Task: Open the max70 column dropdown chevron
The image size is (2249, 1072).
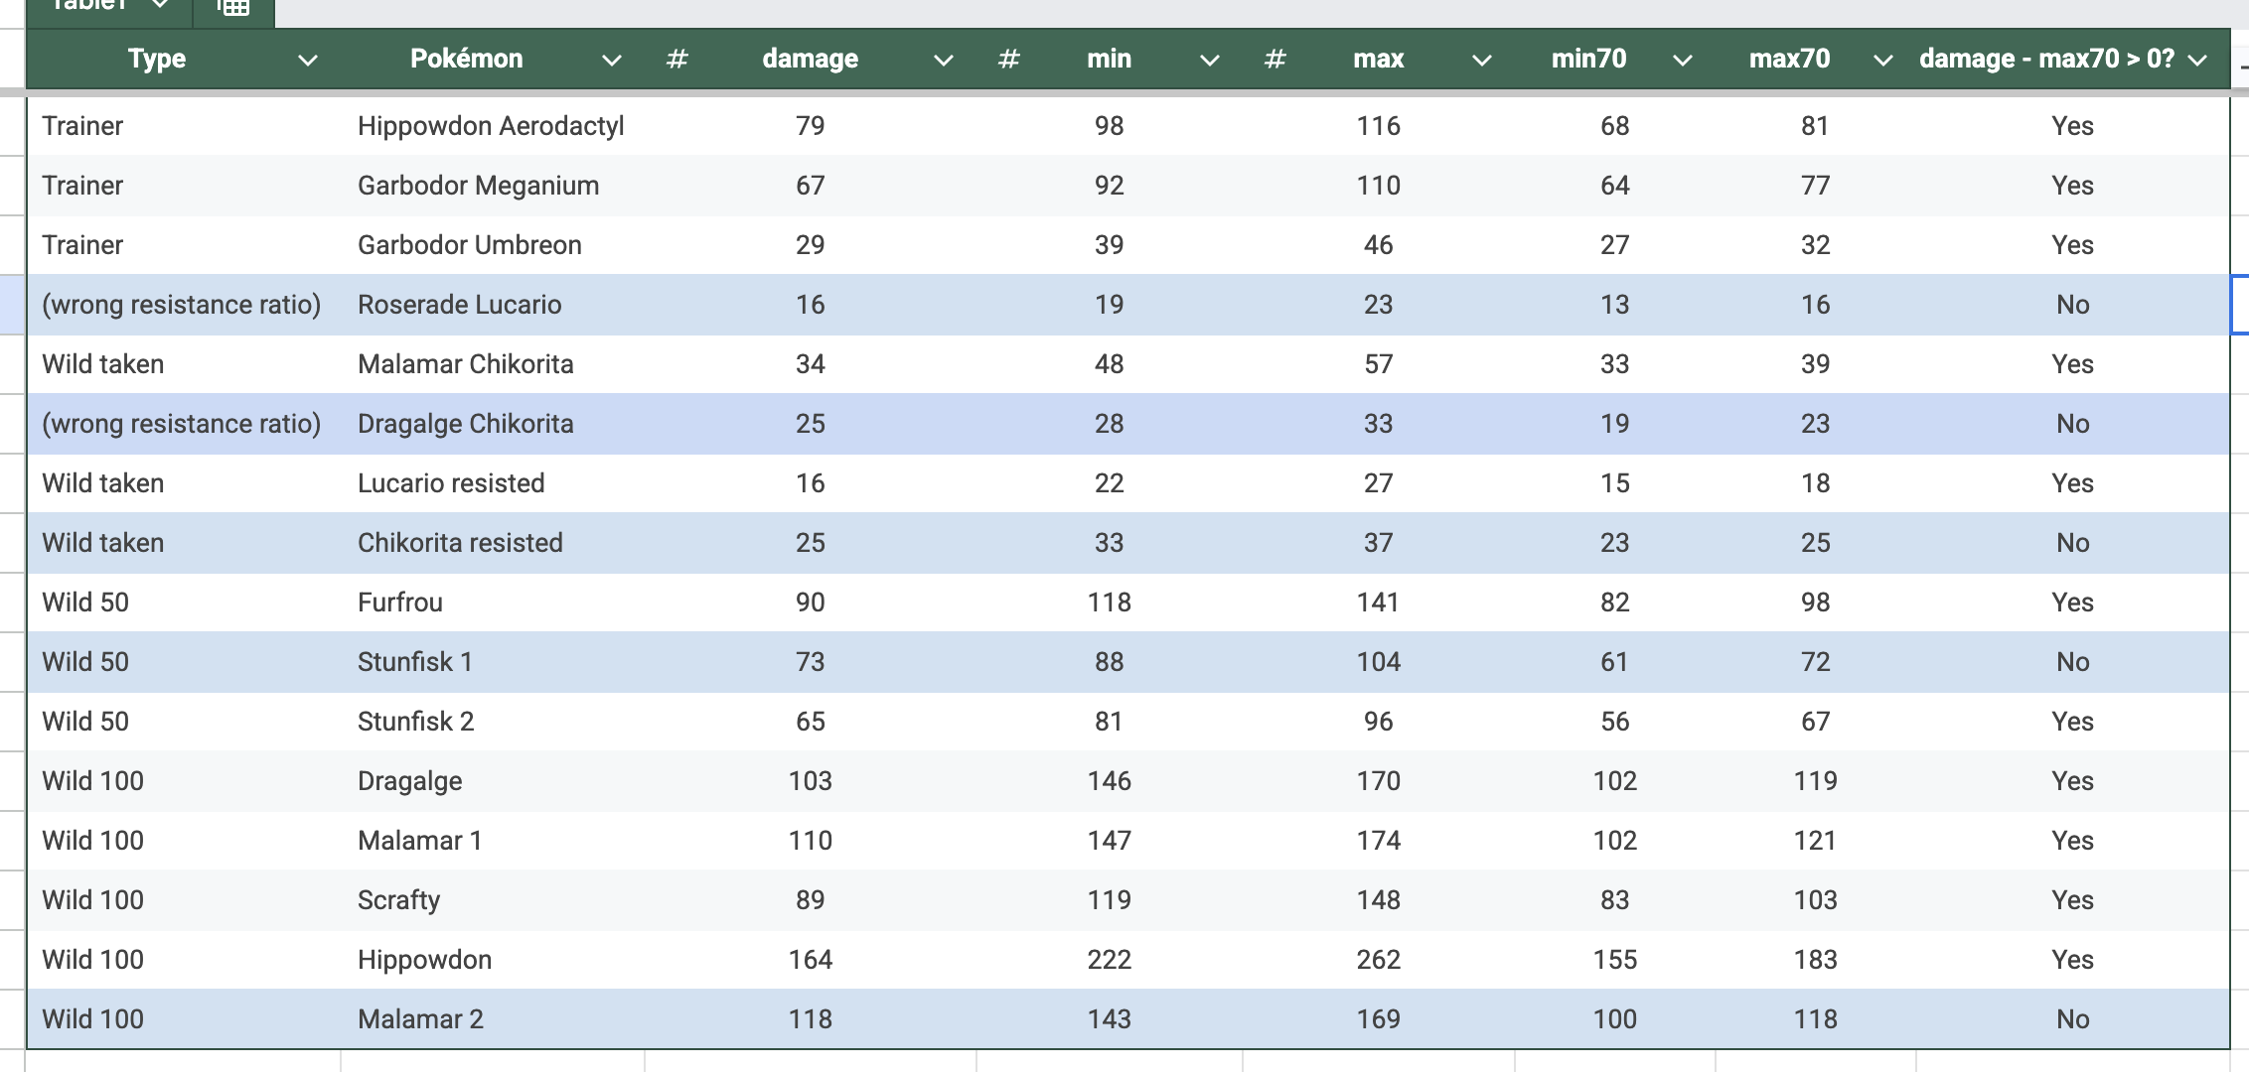Action: 1882,61
